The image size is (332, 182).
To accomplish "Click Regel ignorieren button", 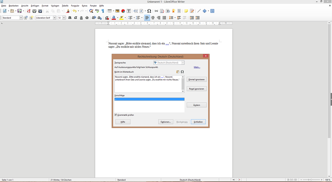I will point(197,89).
